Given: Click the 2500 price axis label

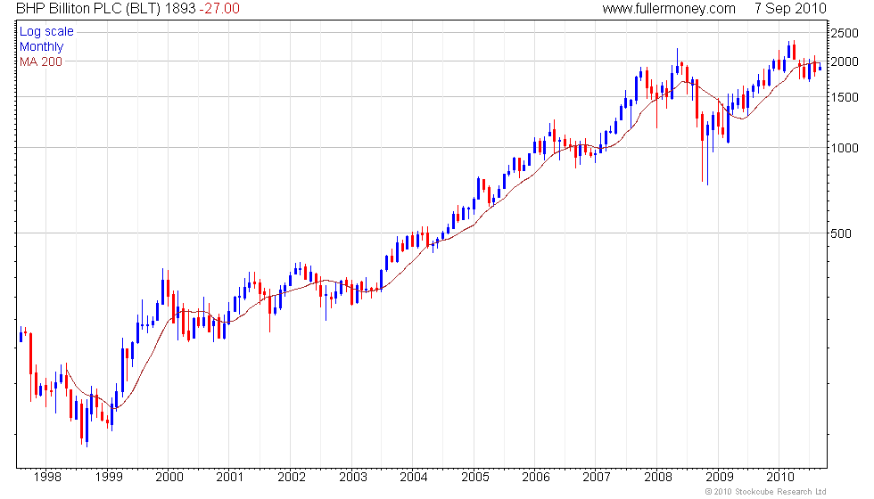Looking at the screenshot, I should (845, 33).
